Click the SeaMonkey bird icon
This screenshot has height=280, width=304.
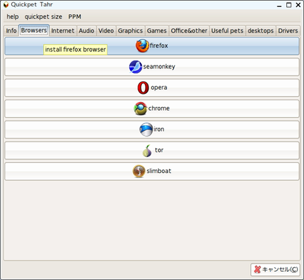pos(136,67)
